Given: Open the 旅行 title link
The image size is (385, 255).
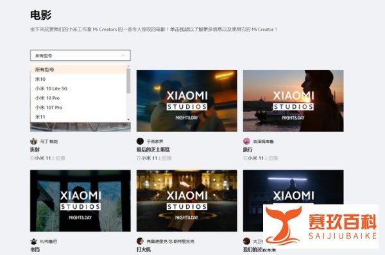Looking at the screenshot, I should 248,149.
